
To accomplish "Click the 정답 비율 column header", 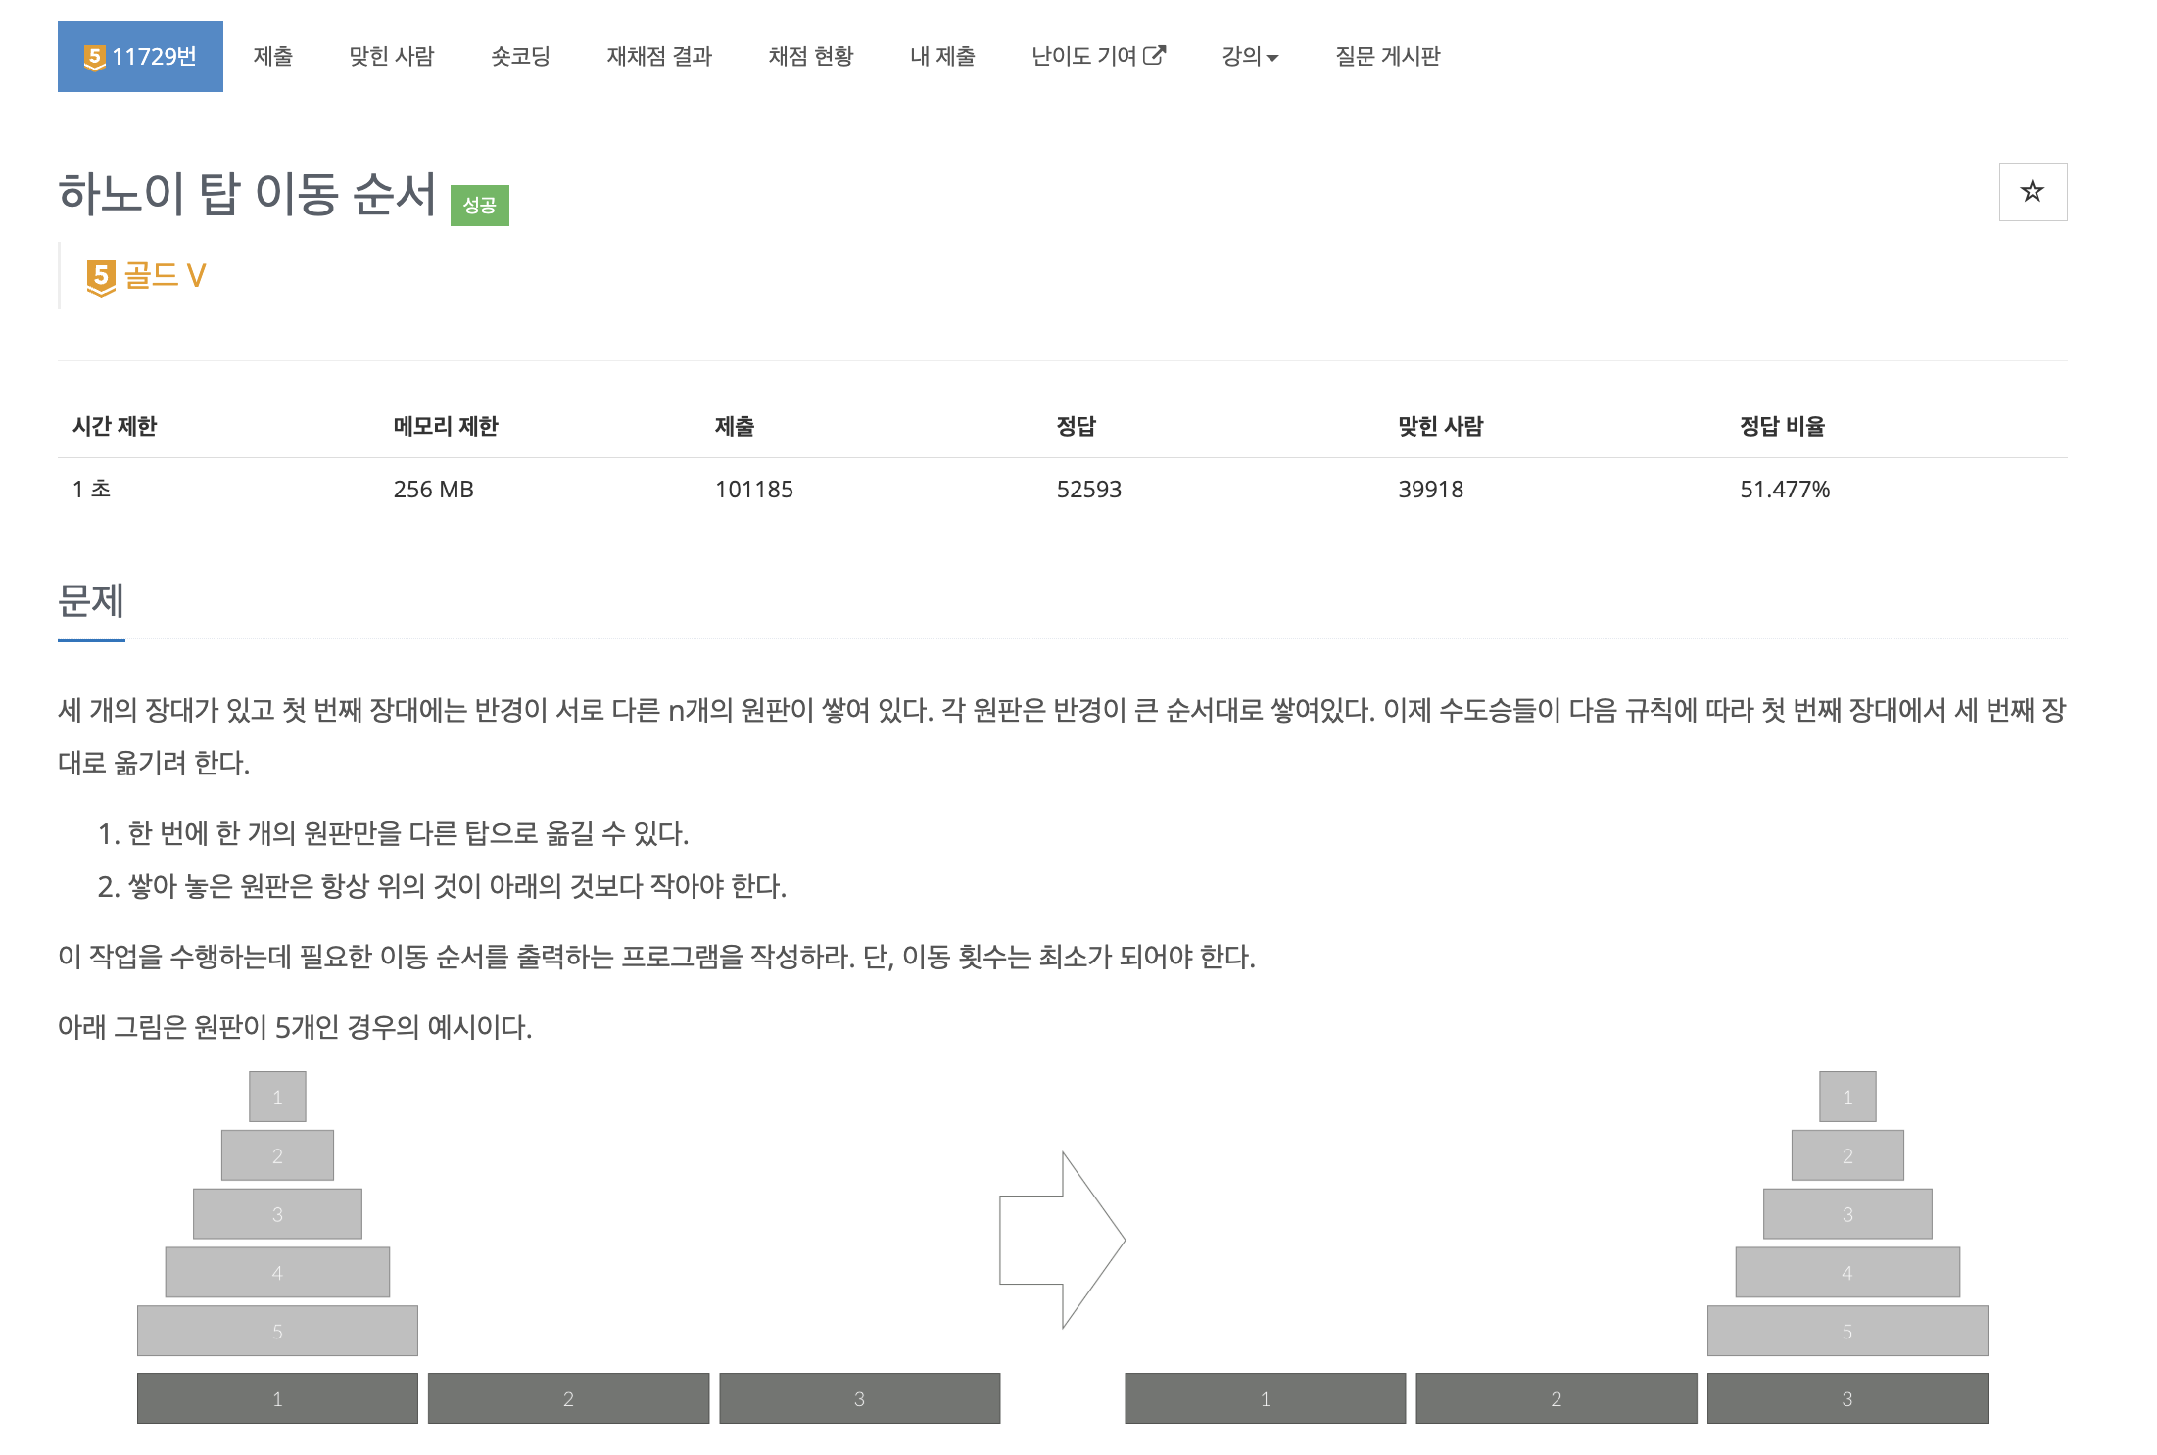I will click(1781, 426).
